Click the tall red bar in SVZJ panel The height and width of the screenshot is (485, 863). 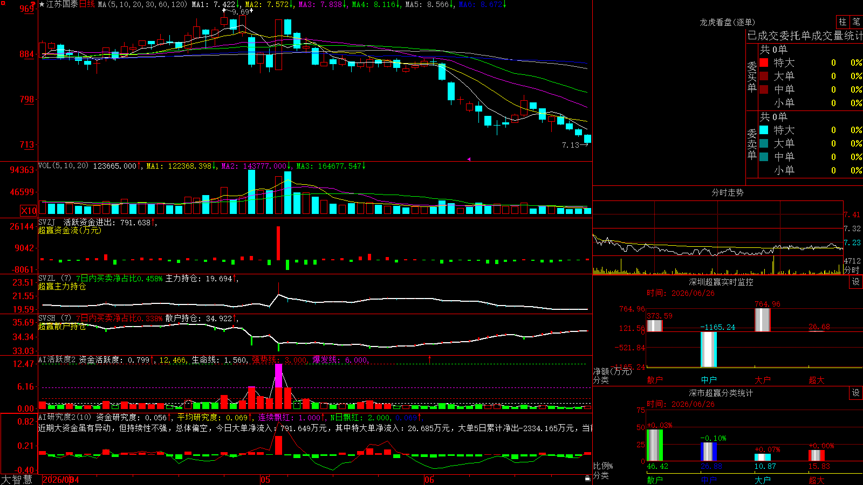(x=278, y=243)
